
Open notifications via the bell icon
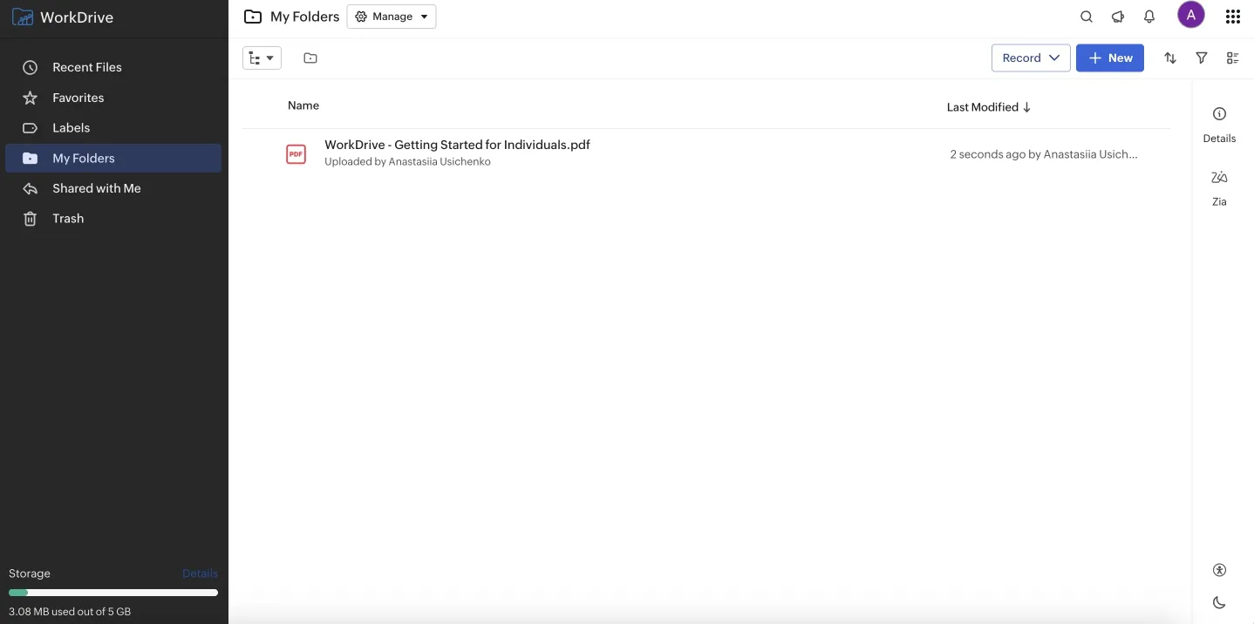click(1148, 16)
